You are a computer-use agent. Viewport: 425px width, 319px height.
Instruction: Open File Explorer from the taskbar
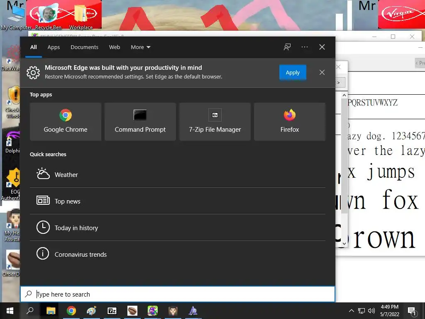click(x=51, y=311)
